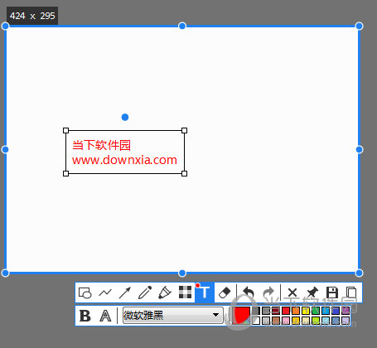Click the 424 x 295 size label
This screenshot has height=348, width=377.
tap(32, 16)
